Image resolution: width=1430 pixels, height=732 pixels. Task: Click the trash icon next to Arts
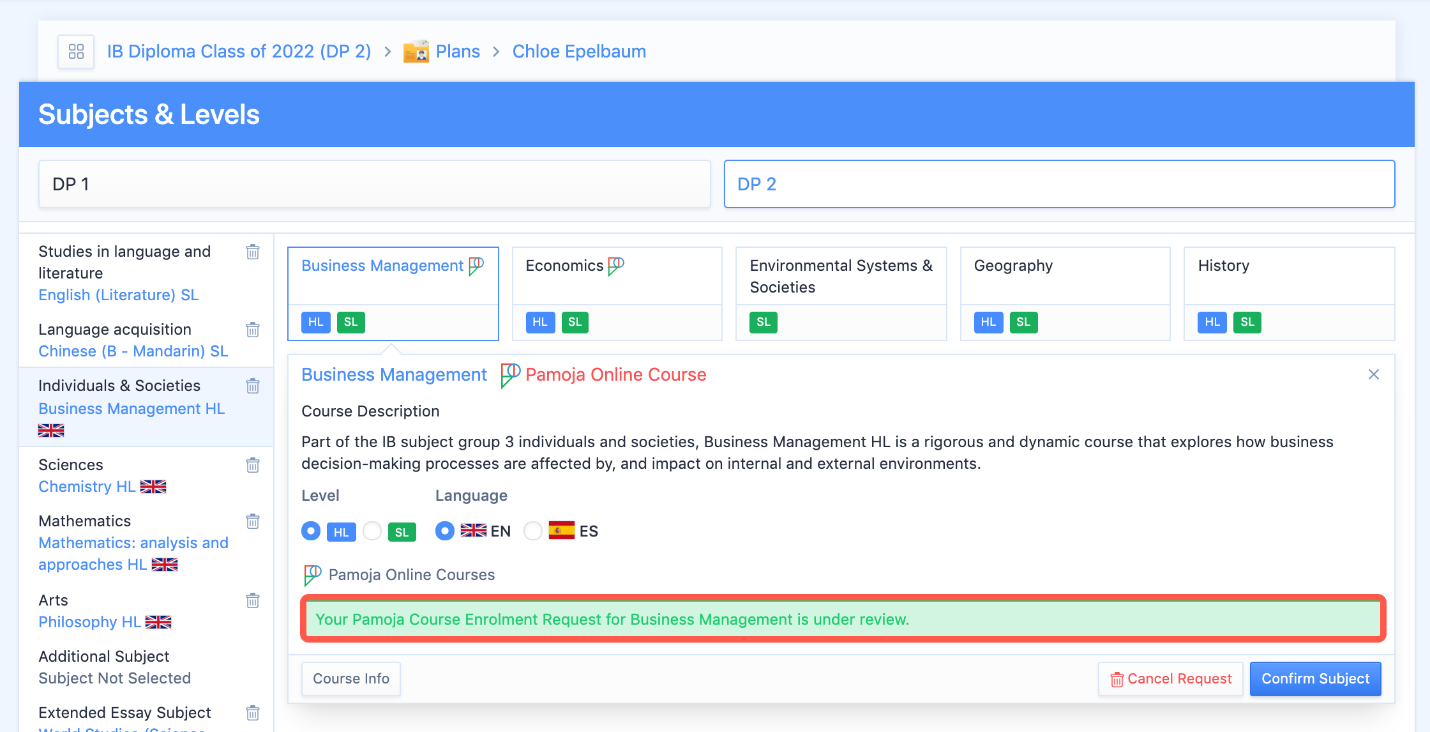click(253, 600)
